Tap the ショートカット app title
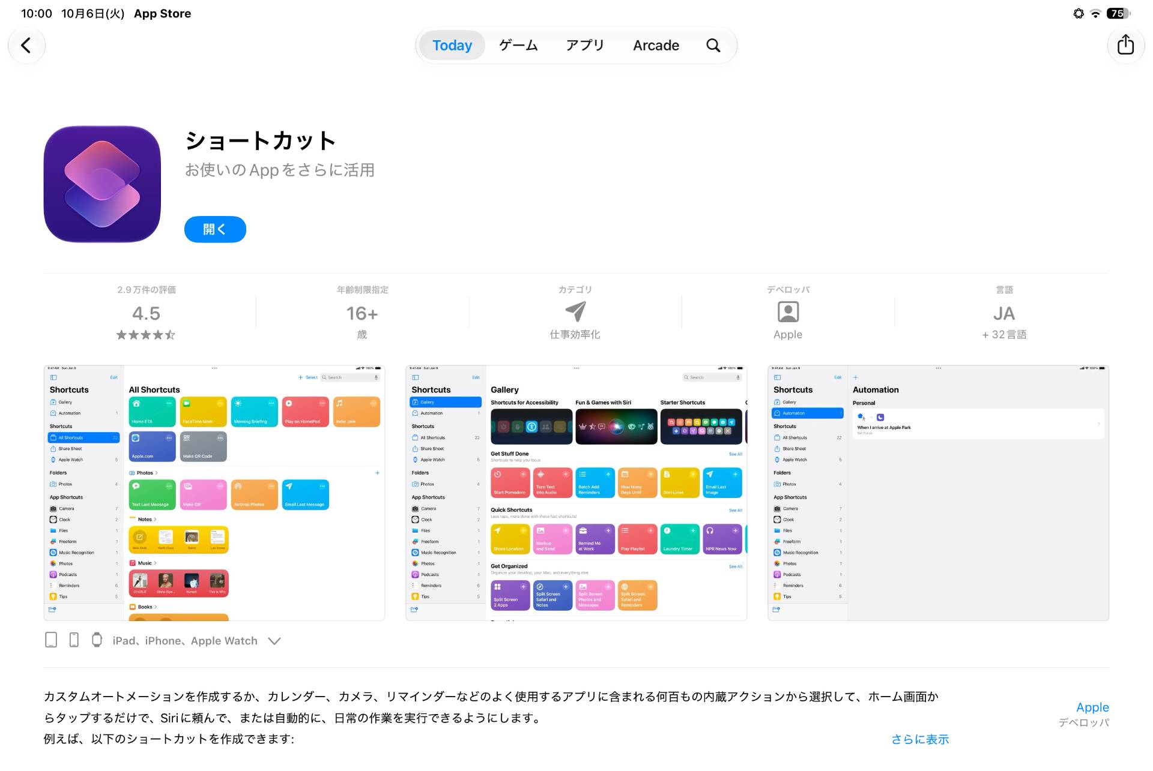 coord(260,141)
